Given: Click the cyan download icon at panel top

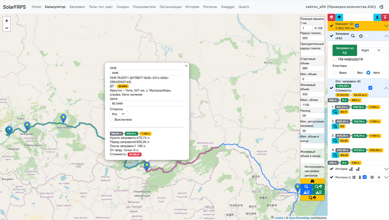Looking at the screenshot, I should point(377,17).
